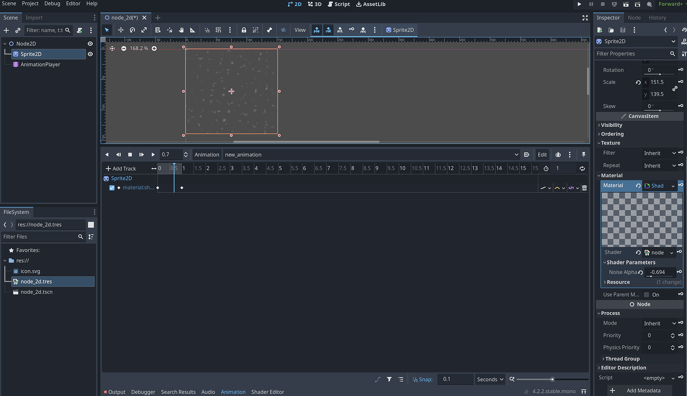Toggle animation looping at end of timeline
Viewport: 687px width, 396px height.
coord(582,169)
